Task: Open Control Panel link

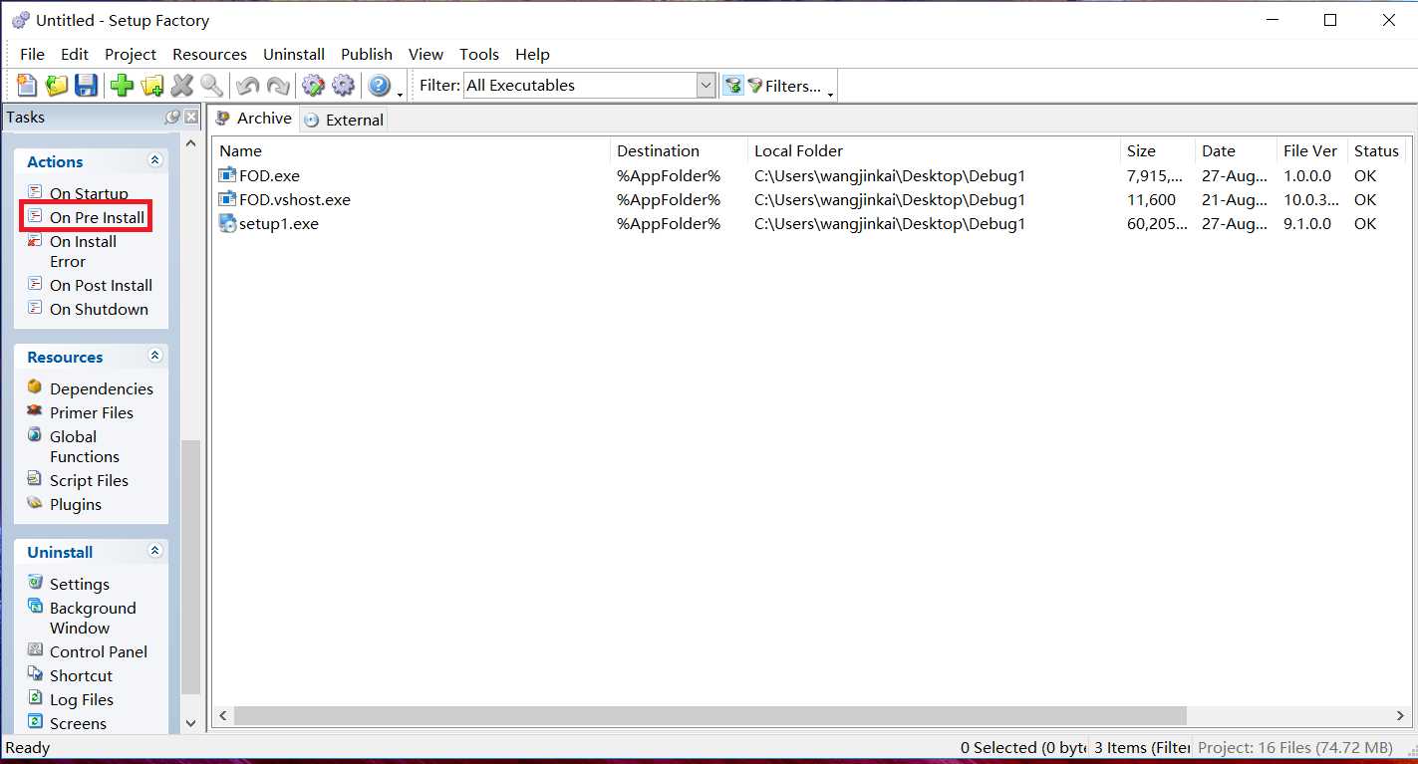Action: (99, 651)
